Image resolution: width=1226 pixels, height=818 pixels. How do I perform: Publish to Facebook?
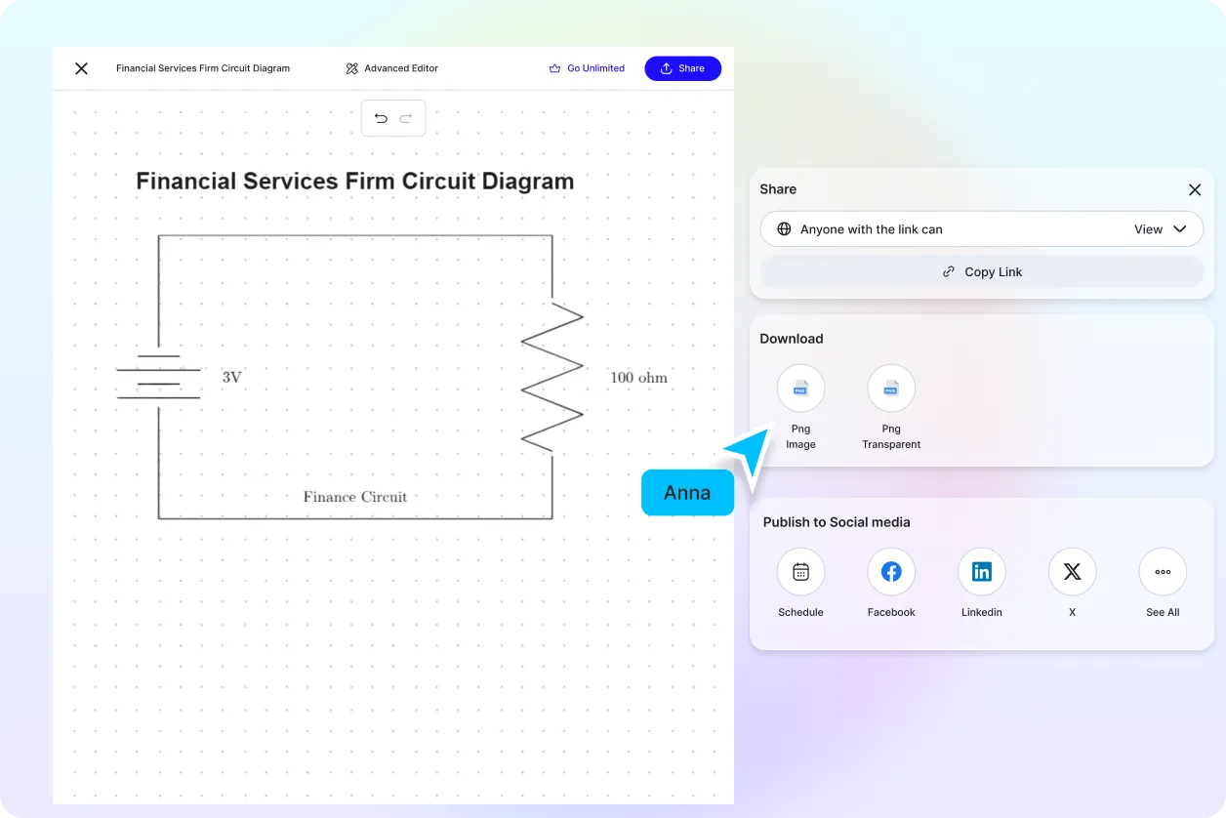891,572
